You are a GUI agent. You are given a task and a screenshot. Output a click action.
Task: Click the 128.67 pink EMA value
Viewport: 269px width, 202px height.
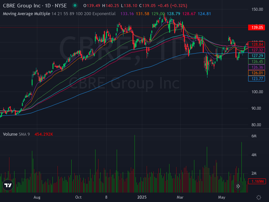[189, 14]
